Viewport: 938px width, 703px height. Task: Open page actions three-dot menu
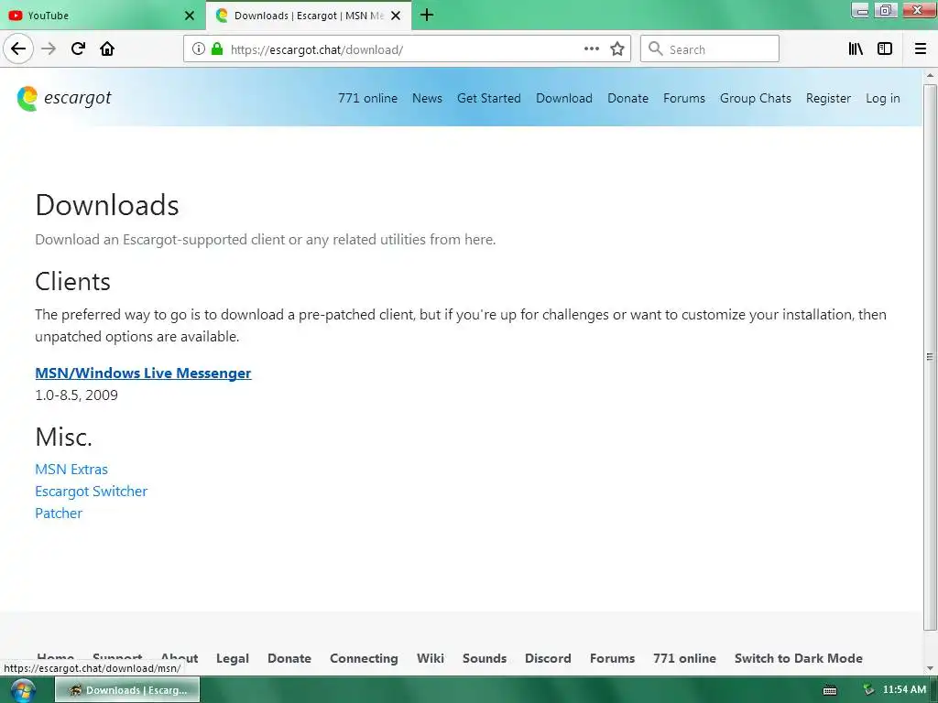pos(592,49)
